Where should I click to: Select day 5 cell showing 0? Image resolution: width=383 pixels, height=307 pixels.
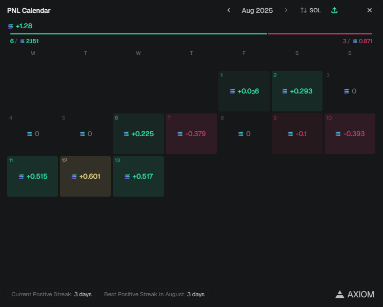(x=86, y=133)
